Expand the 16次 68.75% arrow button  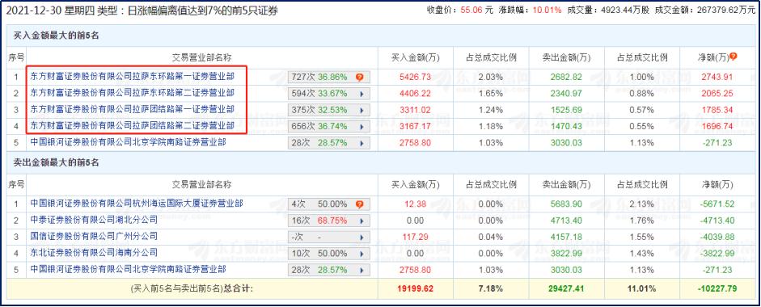pos(361,221)
